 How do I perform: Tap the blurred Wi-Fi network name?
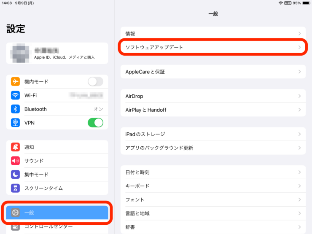click(x=86, y=95)
